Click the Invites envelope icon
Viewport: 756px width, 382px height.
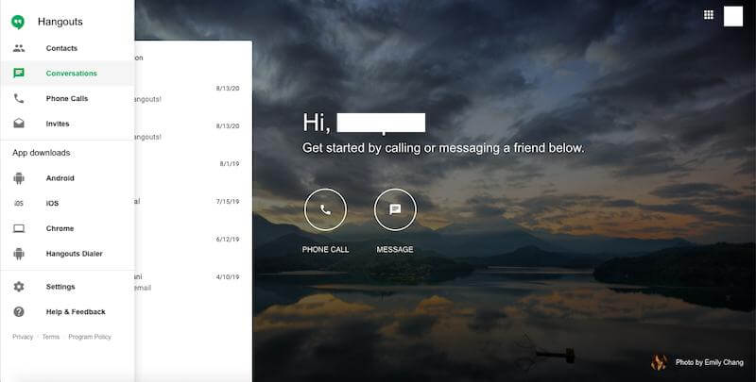(x=19, y=124)
